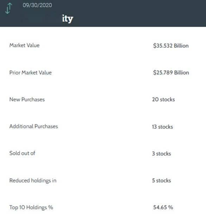Open the Reduced holdings in row
Image resolution: width=206 pixels, height=218 pixels.
(103, 180)
